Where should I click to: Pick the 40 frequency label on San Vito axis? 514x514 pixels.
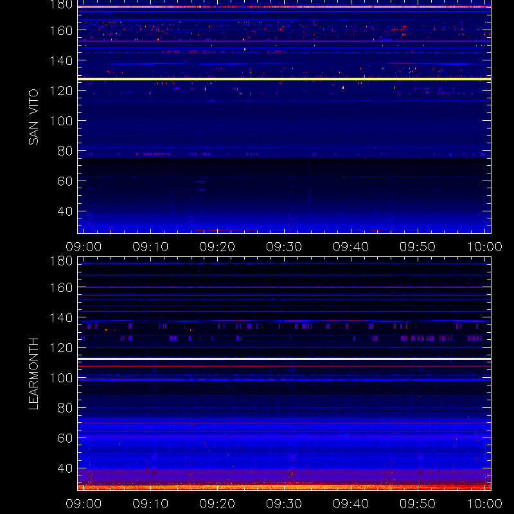[66, 211]
